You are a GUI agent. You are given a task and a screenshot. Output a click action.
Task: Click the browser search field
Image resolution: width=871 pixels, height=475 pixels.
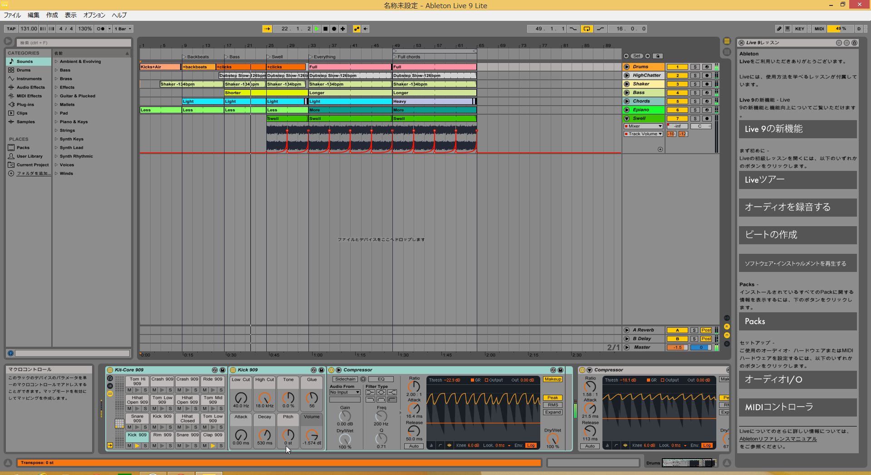(x=74, y=43)
